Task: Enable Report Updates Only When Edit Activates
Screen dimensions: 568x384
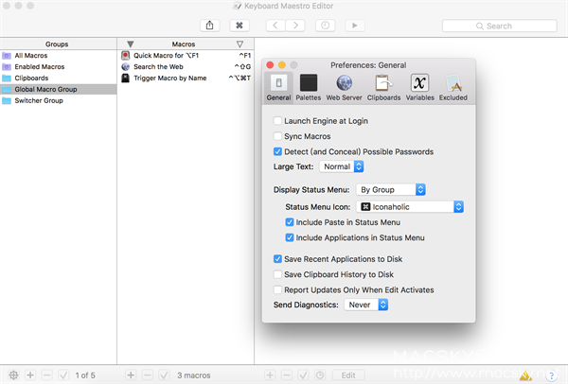Action: point(277,290)
